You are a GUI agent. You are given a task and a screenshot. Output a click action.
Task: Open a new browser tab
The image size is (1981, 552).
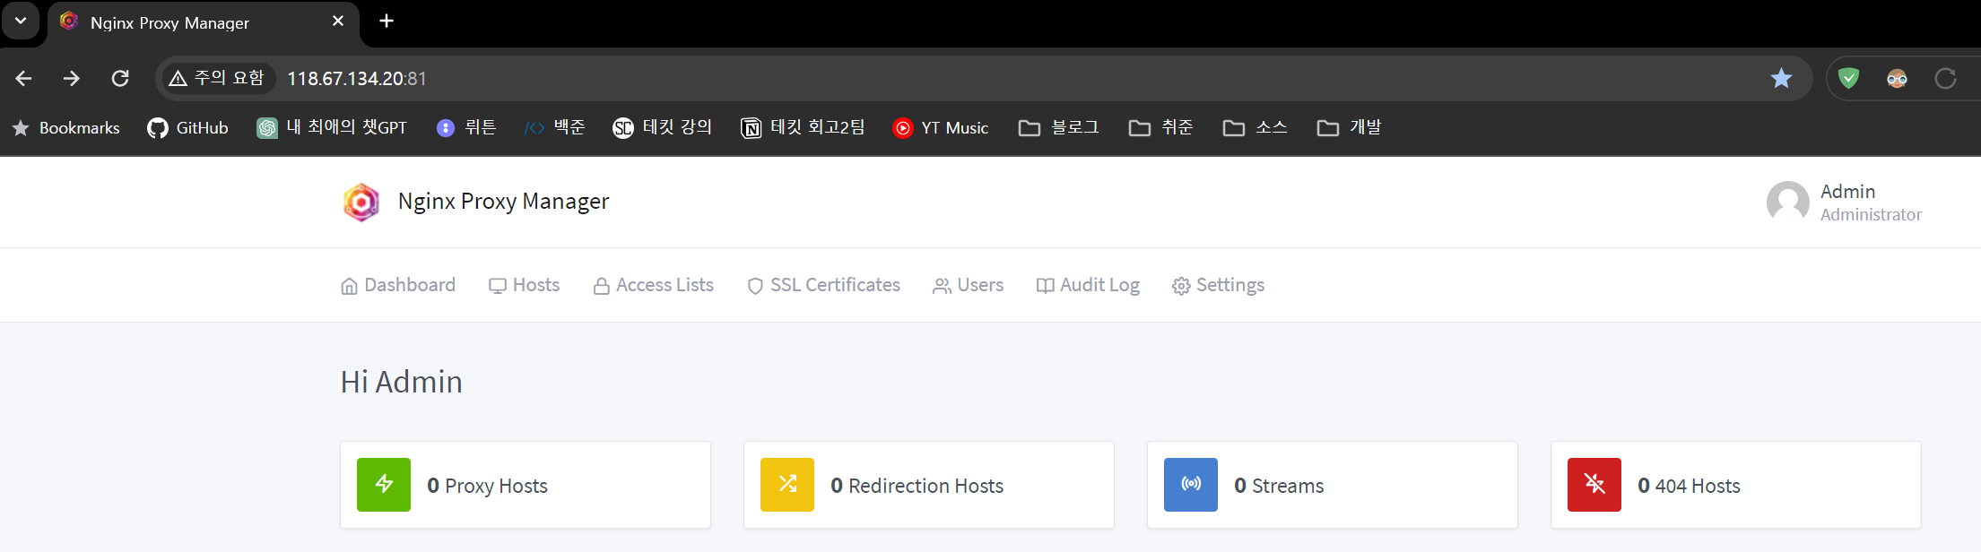387,21
